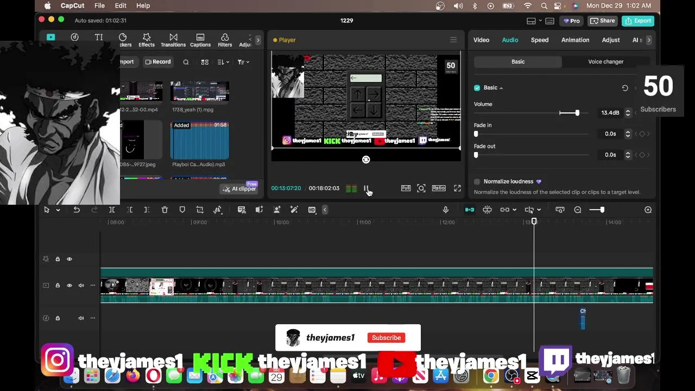
Task: Toggle main track magnet snapping button
Action: tap(470, 210)
